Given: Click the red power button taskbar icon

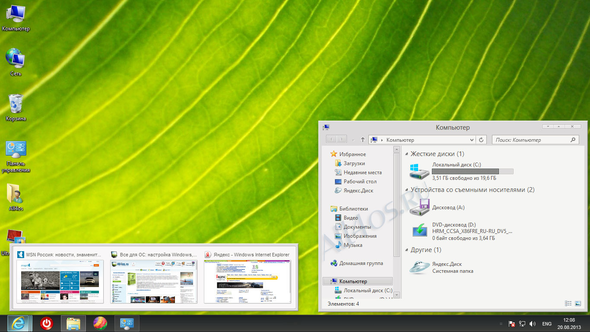Looking at the screenshot, I should pos(47,323).
